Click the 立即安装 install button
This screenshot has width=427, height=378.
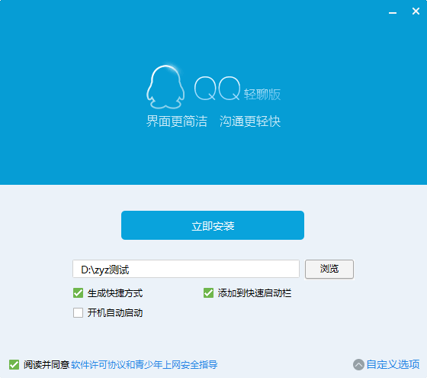click(213, 225)
